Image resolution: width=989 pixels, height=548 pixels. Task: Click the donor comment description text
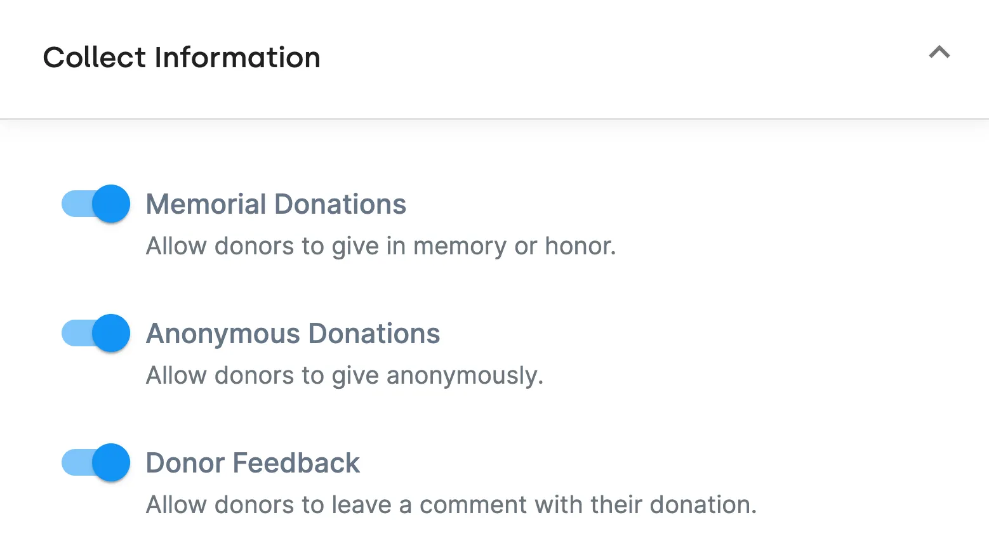point(451,504)
